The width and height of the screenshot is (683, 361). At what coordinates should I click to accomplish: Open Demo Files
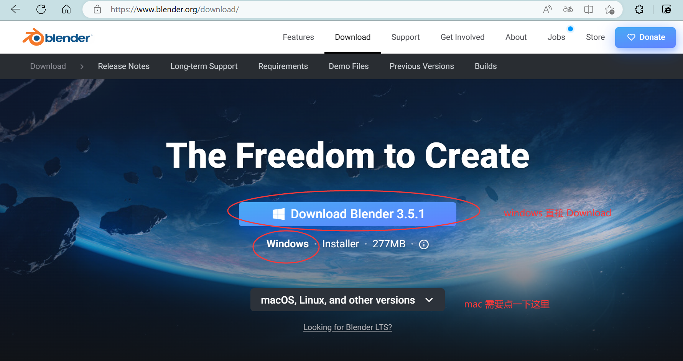(x=349, y=66)
